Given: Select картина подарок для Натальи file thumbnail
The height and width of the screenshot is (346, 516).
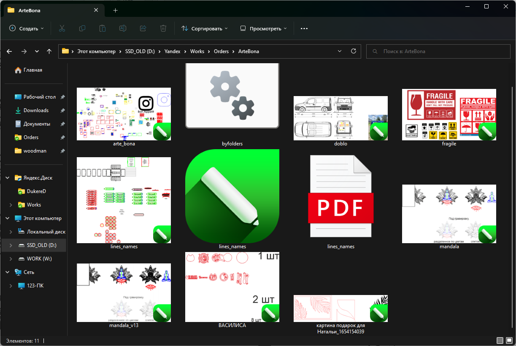Looking at the screenshot, I should [340, 308].
